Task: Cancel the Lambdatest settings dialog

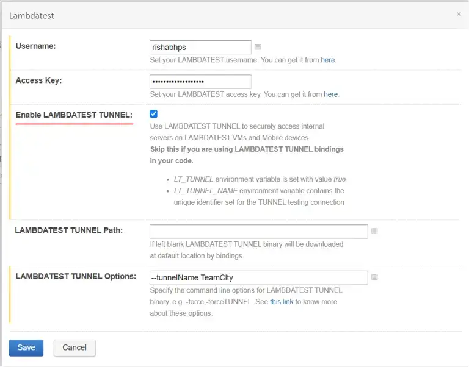Action: (x=75, y=347)
